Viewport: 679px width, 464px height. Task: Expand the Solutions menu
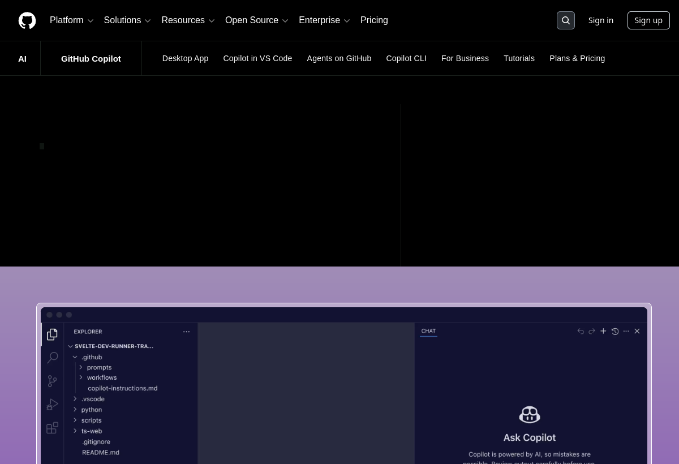pos(127,20)
